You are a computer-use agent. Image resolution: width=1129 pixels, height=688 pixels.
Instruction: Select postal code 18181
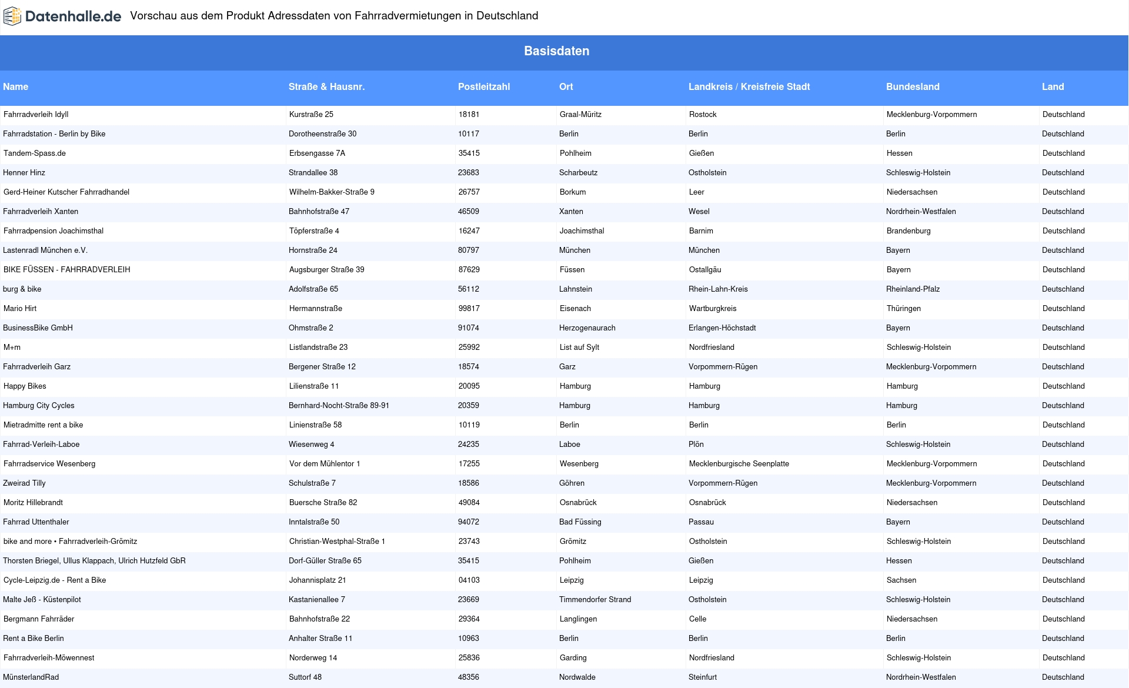point(469,115)
